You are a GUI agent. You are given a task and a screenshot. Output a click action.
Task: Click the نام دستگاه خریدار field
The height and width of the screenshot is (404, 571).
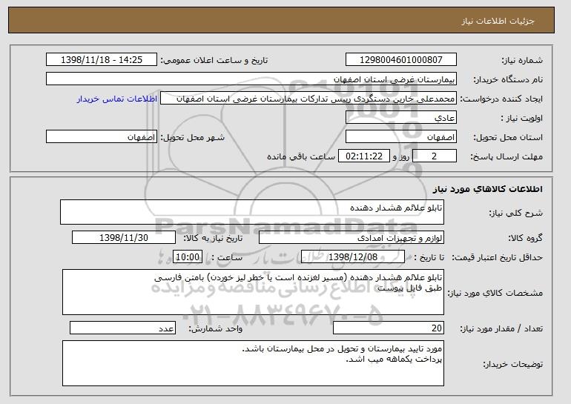pyautogui.click(x=251, y=79)
